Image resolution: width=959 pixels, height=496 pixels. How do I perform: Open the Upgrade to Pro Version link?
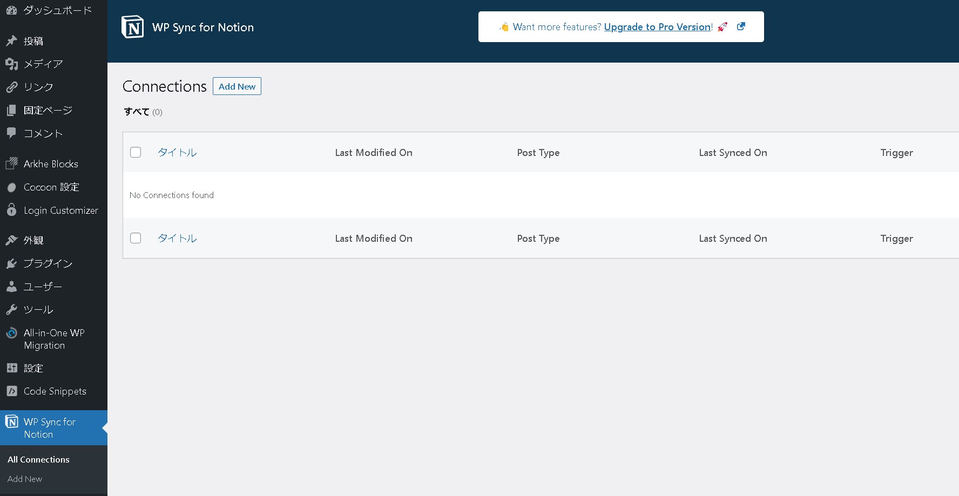pos(657,26)
